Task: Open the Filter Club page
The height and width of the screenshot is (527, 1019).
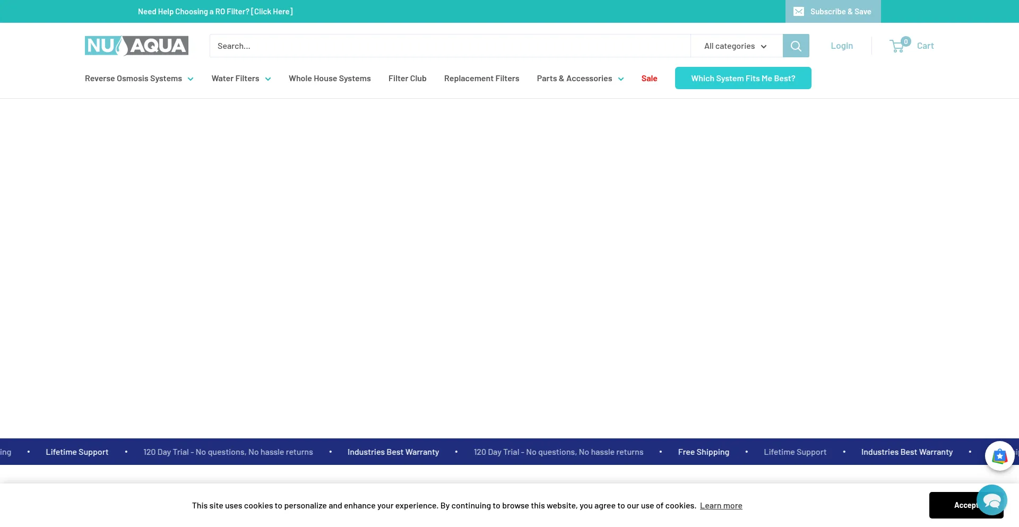Action: (x=407, y=79)
